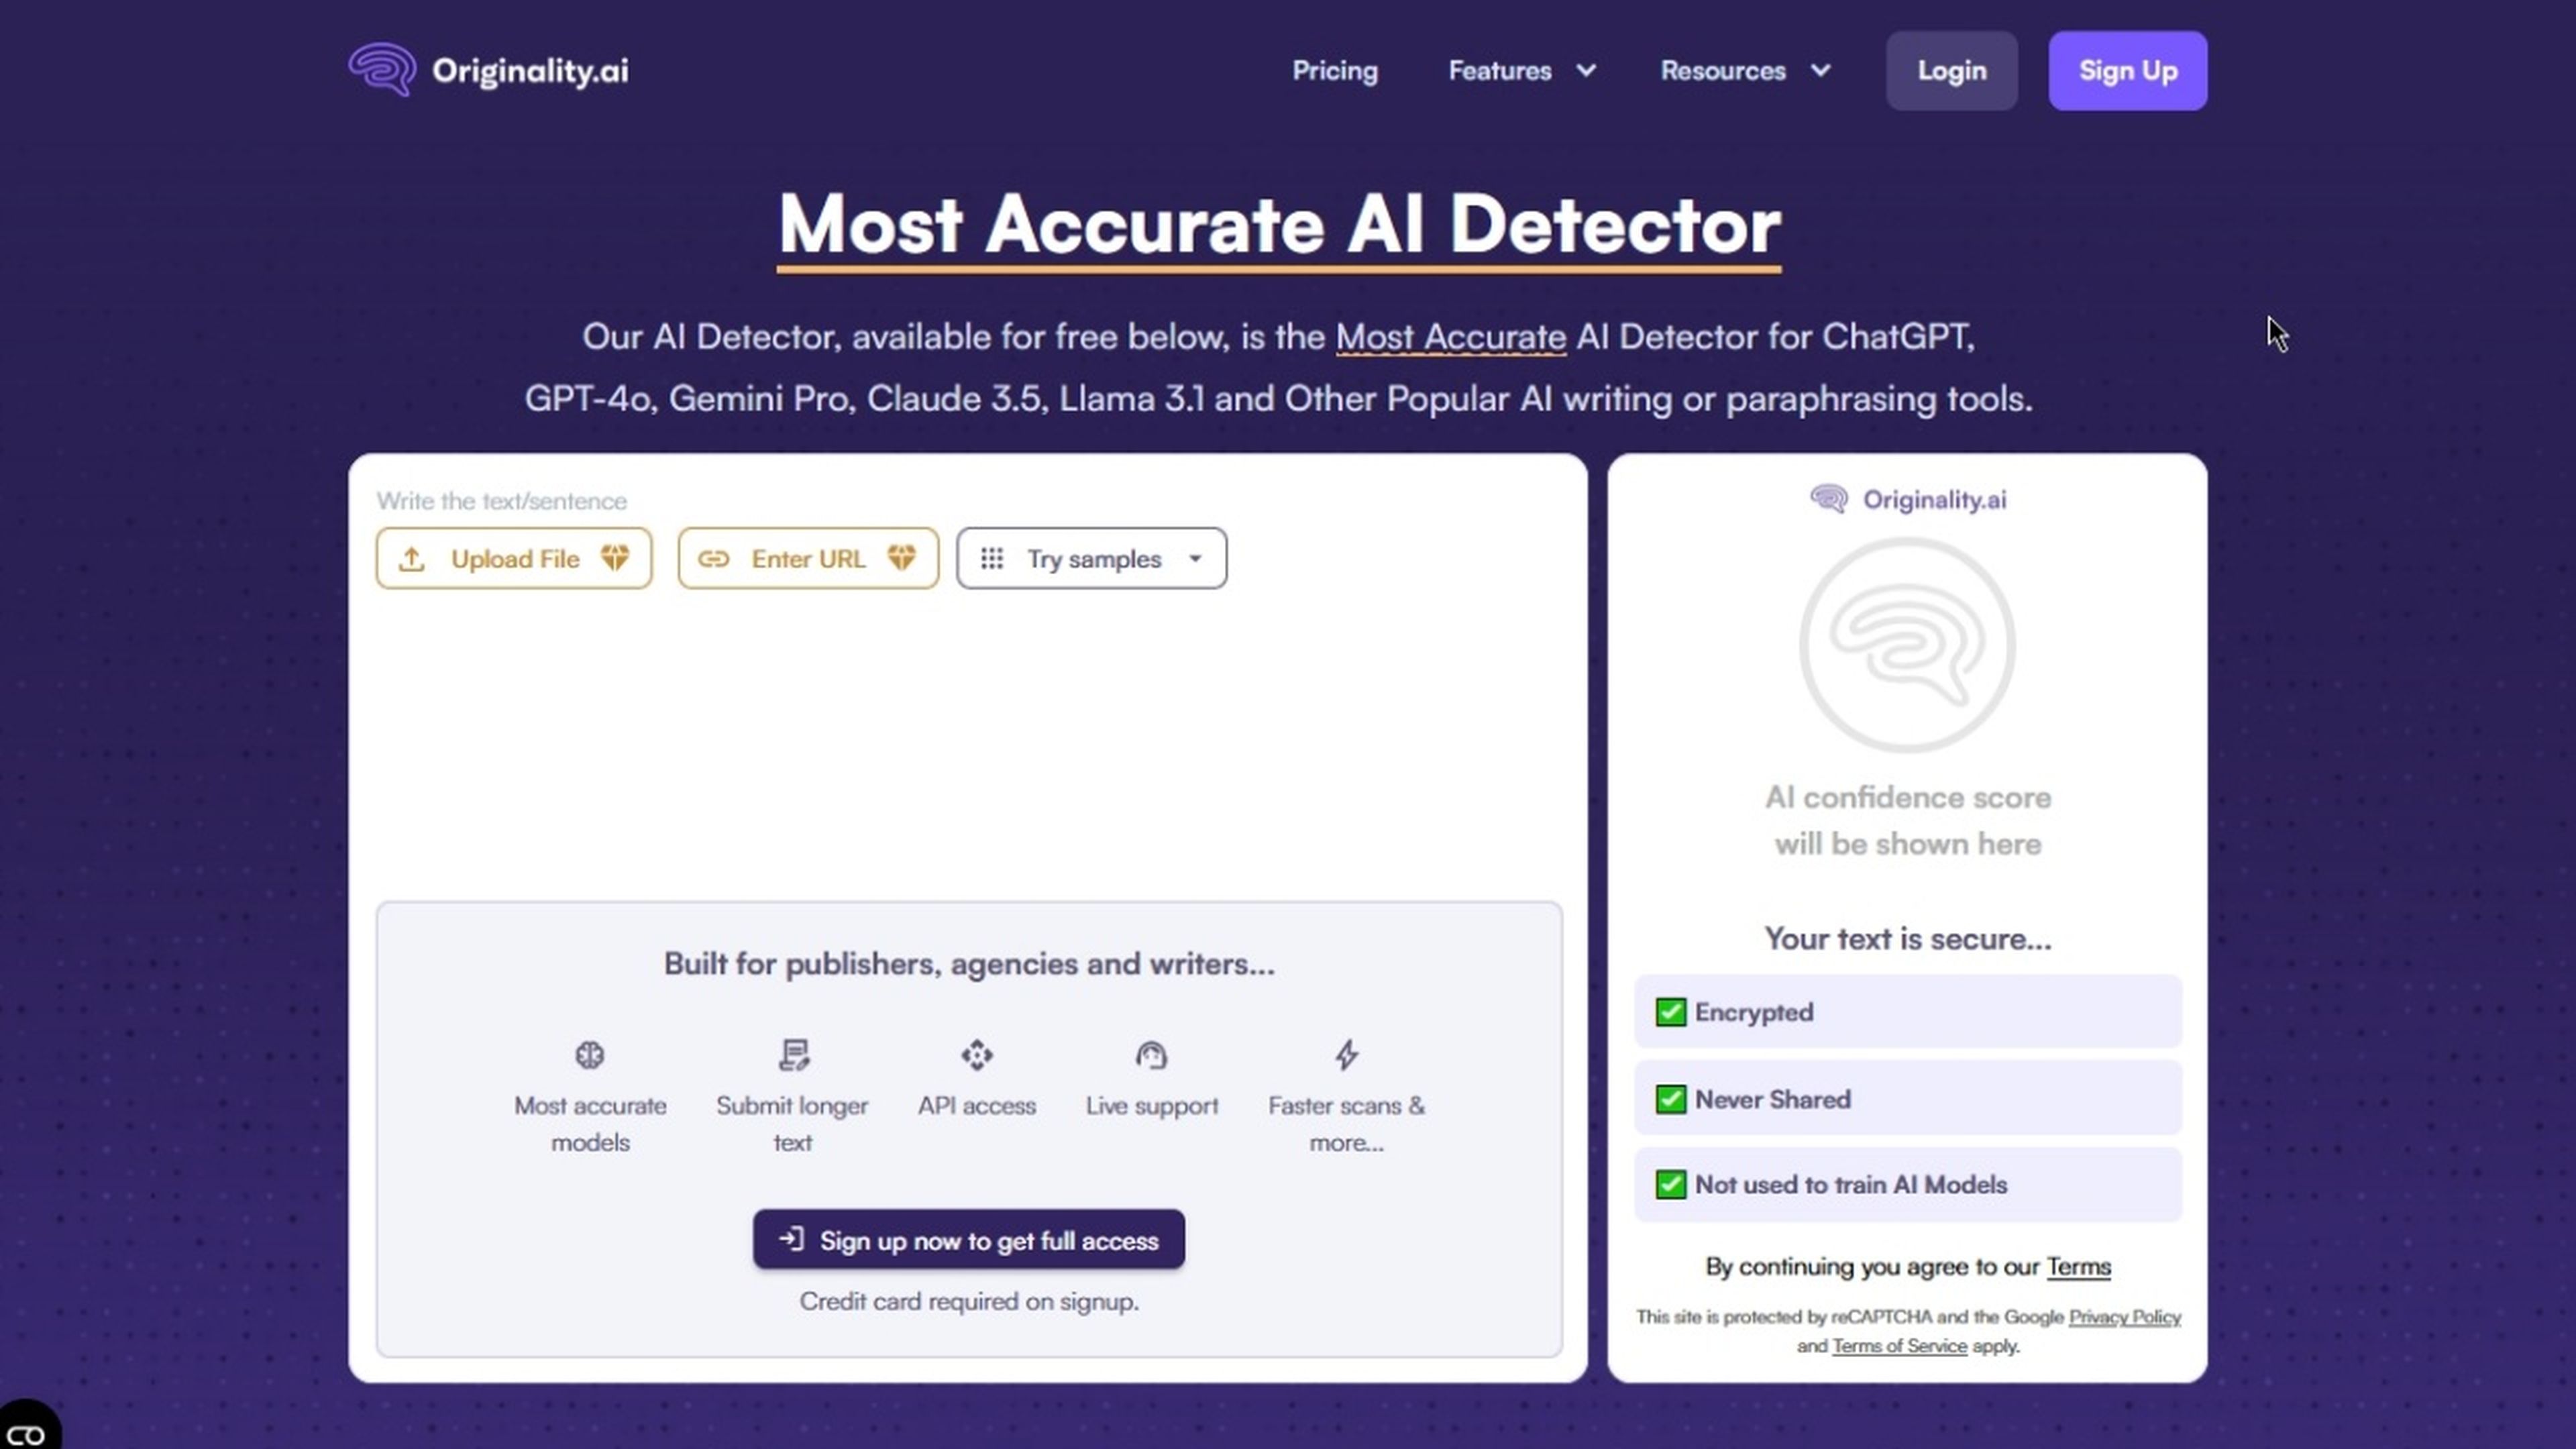
Task: Click the Never Shared green checkbox
Action: pos(1671,1099)
